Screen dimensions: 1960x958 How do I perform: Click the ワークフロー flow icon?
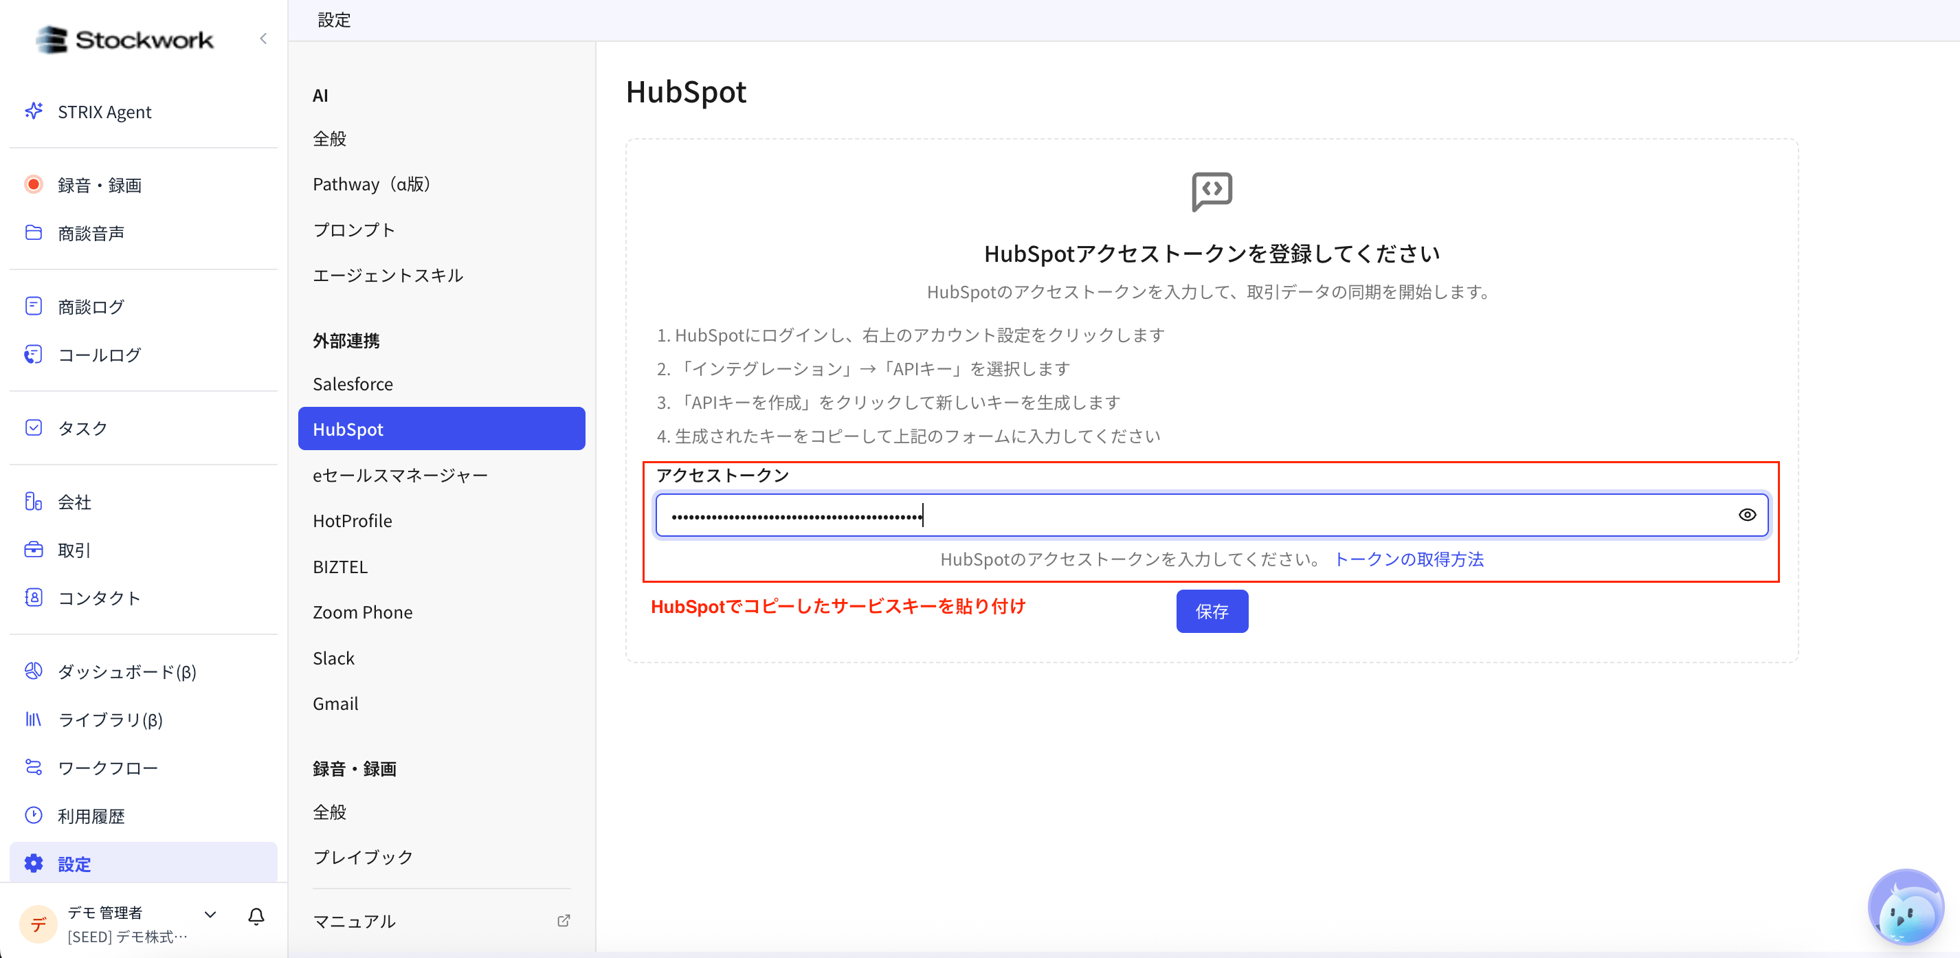(x=34, y=766)
